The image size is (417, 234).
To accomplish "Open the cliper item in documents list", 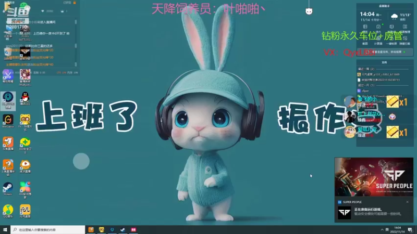I will coord(363,90).
